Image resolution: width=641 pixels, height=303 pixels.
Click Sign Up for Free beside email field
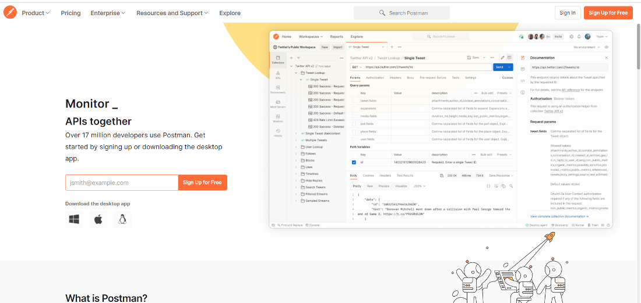(x=202, y=182)
